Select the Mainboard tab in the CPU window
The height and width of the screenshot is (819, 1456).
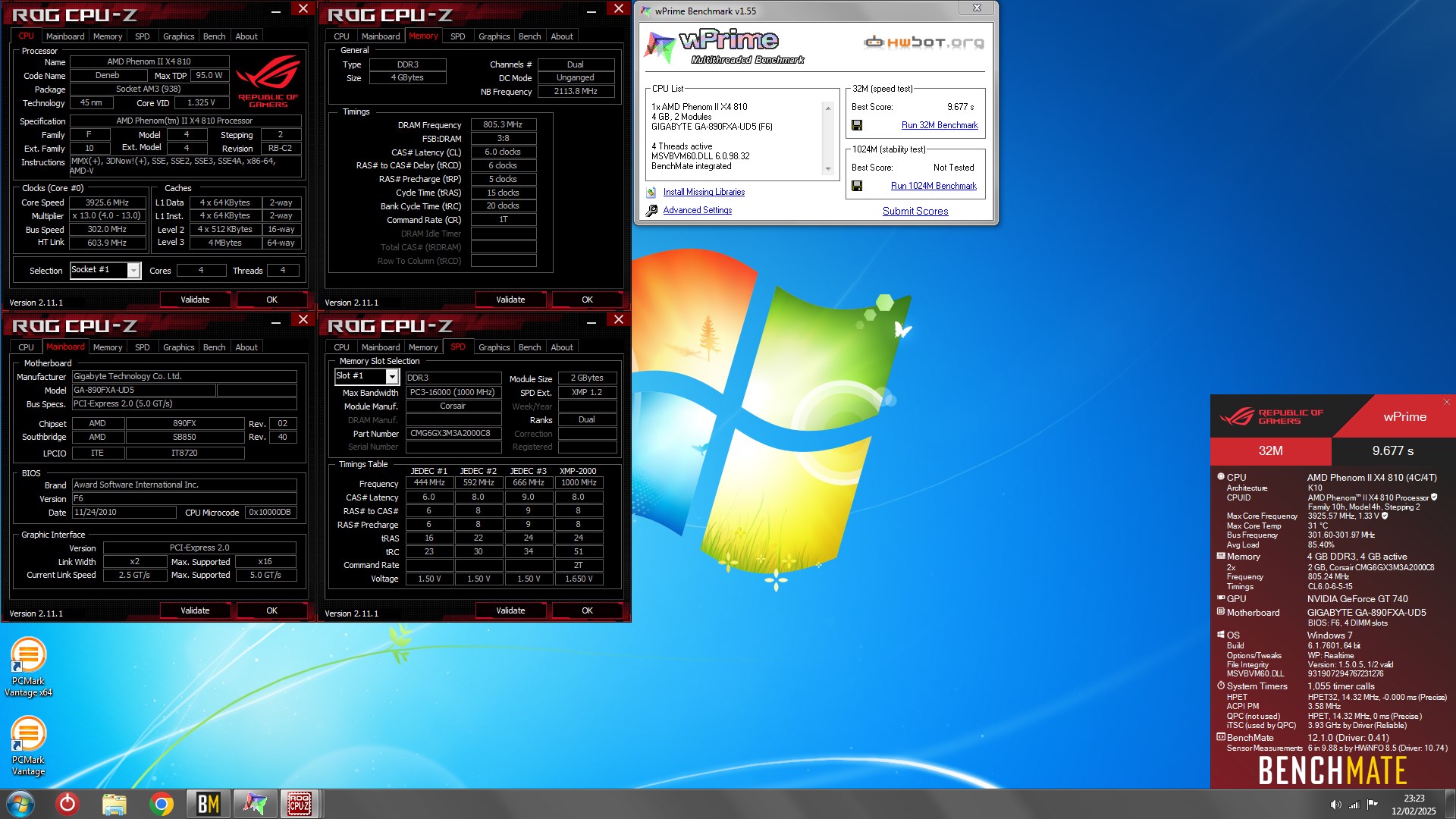tap(65, 36)
